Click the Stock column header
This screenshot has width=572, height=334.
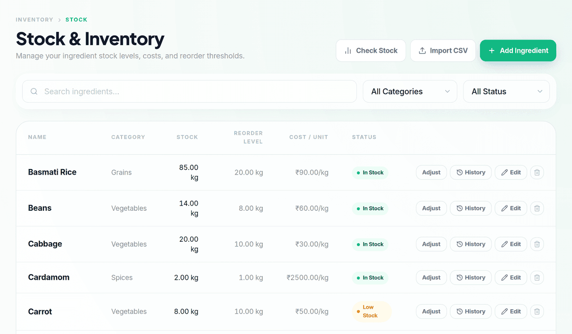point(187,137)
